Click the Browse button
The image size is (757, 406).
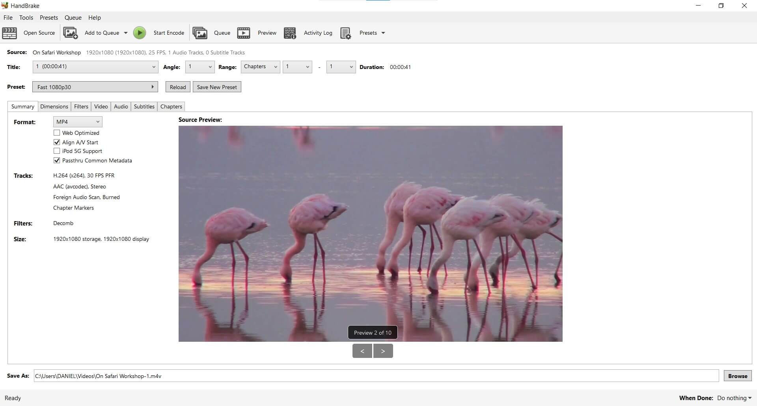pyautogui.click(x=738, y=376)
